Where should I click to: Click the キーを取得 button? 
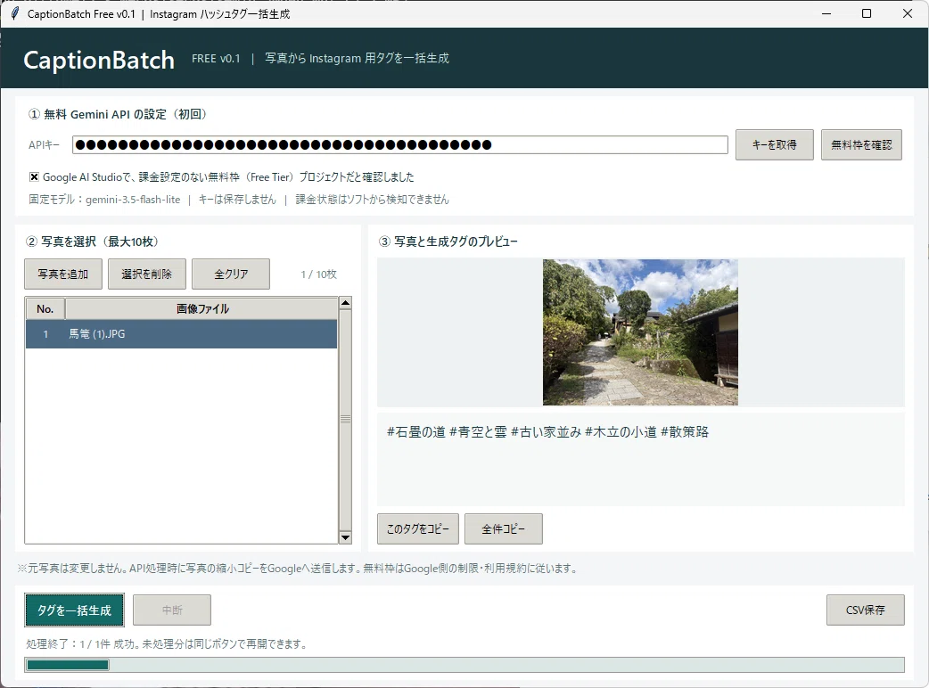click(x=775, y=145)
